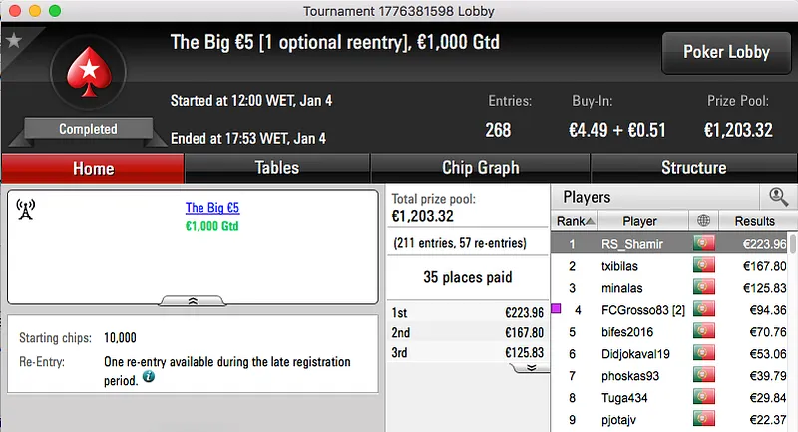Image resolution: width=798 pixels, height=432 pixels.
Task: Click the globe country column header
Action: tap(704, 221)
